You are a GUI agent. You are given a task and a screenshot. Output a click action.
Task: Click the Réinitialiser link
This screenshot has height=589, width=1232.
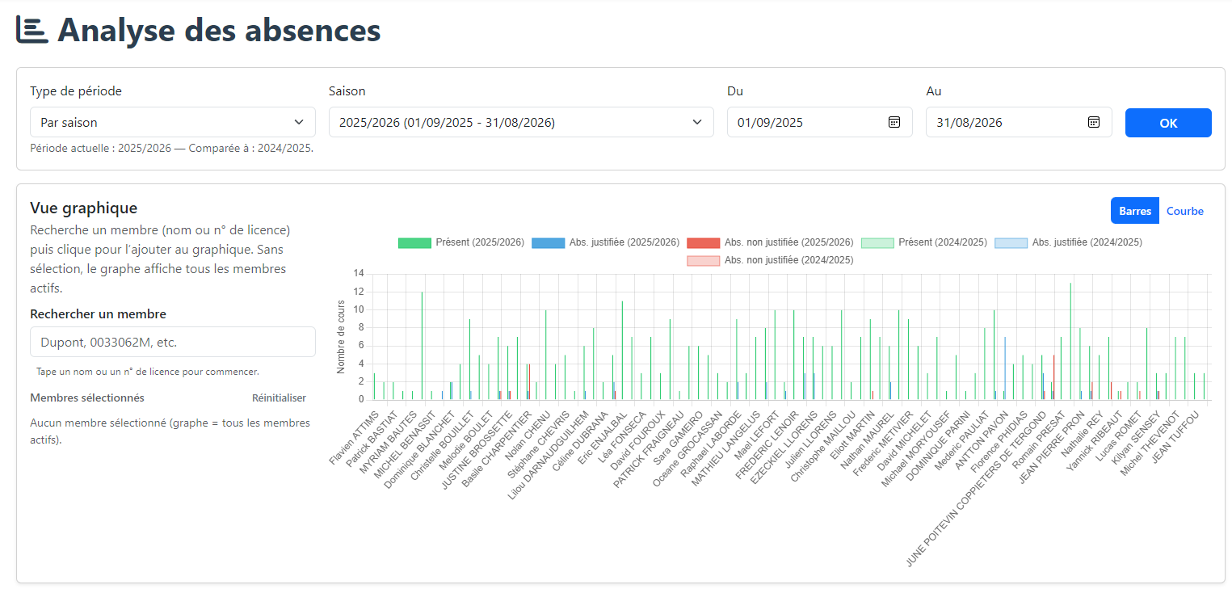tap(279, 398)
